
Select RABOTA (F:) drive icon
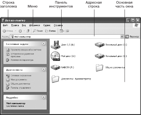click(x=62, y=67)
